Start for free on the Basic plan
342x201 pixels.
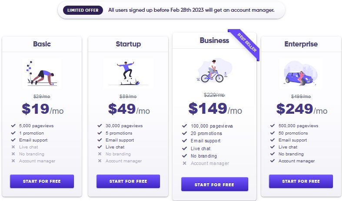coord(42,181)
